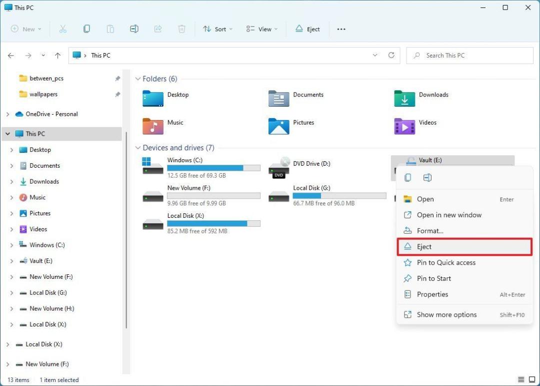Select the Windows (C:) drive icon
The width and height of the screenshot is (540, 386).
point(153,166)
